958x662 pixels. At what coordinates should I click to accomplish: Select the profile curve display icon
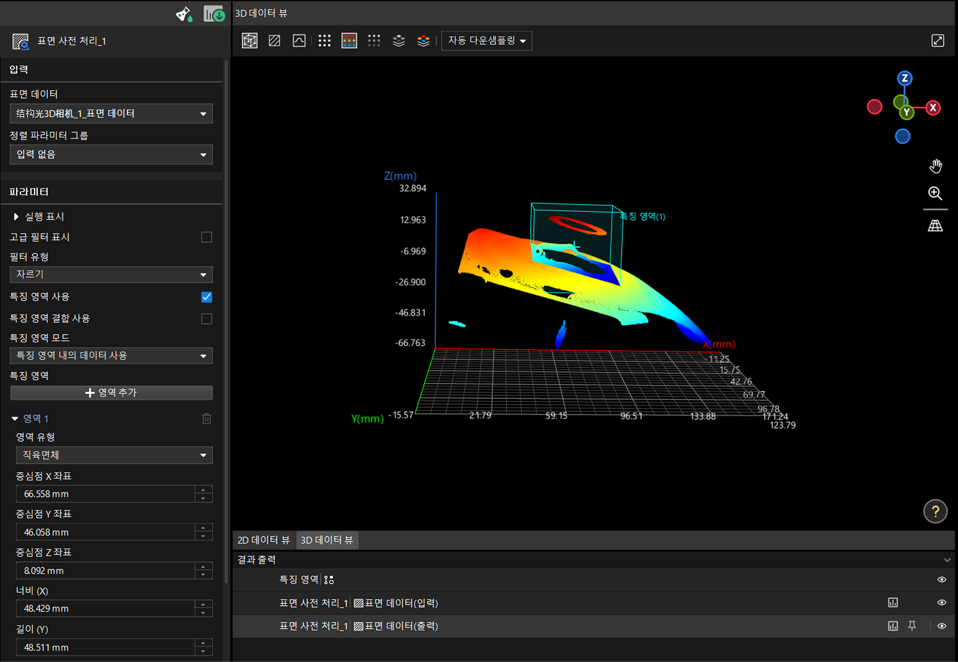point(299,41)
